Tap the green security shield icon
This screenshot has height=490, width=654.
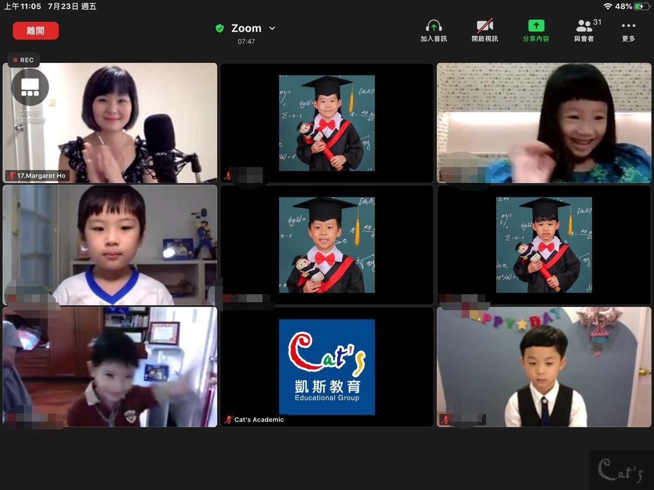(219, 28)
